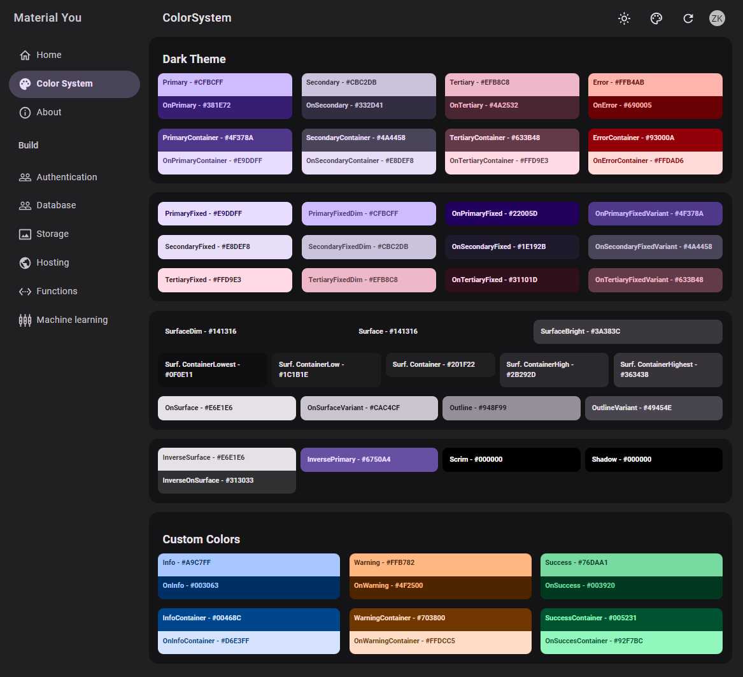
Task: Click OnPrimaryFixedVariant #4F378A swatch
Action: tap(655, 214)
